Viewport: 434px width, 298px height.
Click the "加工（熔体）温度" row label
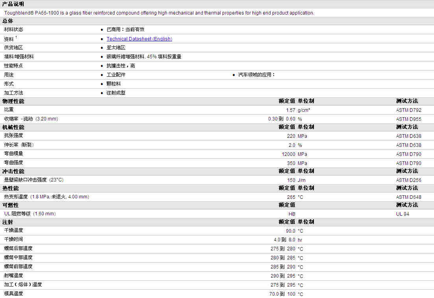(x=23, y=285)
